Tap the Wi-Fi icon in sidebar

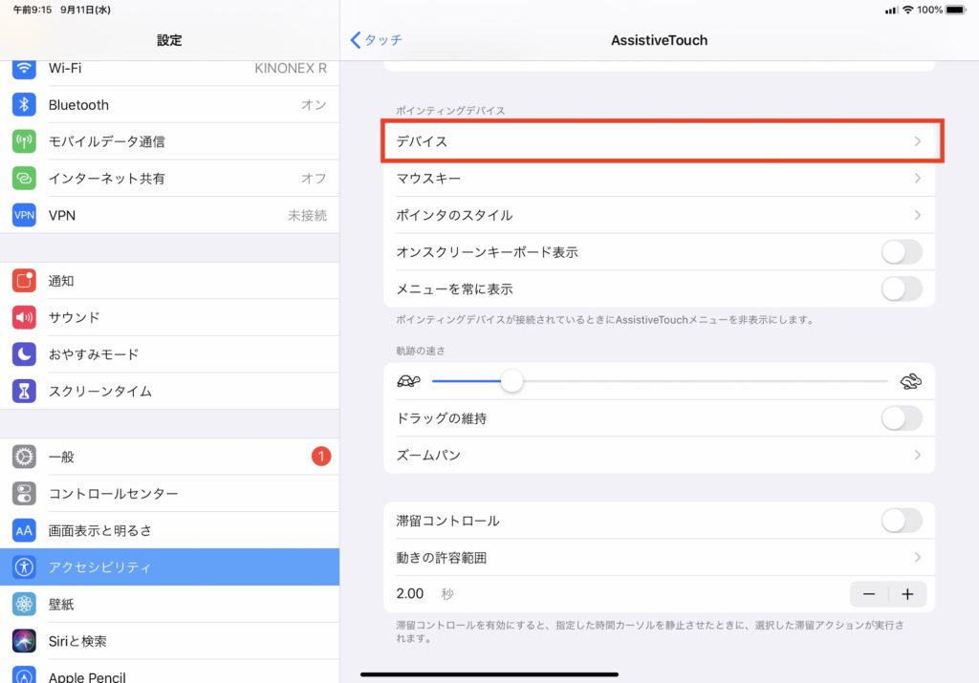24,68
